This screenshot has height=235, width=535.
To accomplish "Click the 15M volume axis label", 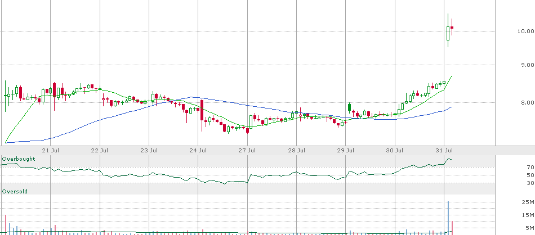I will tap(528, 215).
